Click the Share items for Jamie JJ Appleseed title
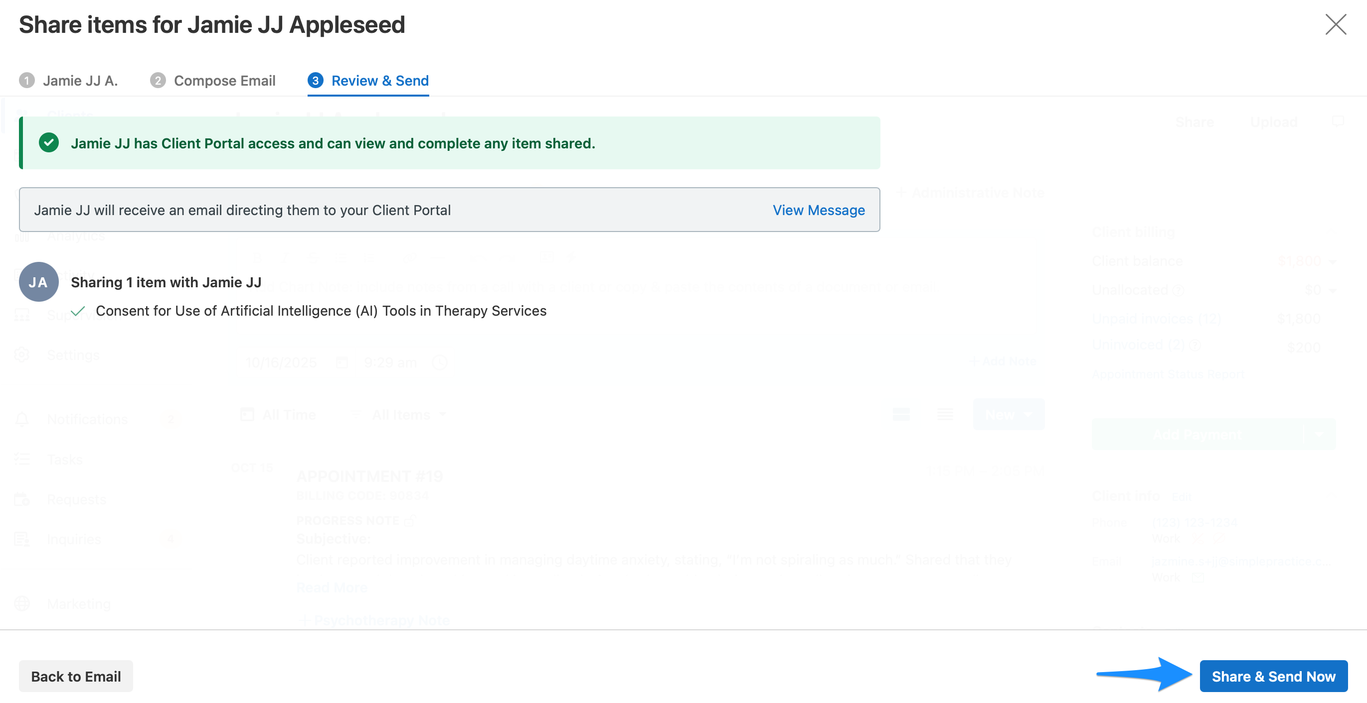 coord(212,25)
